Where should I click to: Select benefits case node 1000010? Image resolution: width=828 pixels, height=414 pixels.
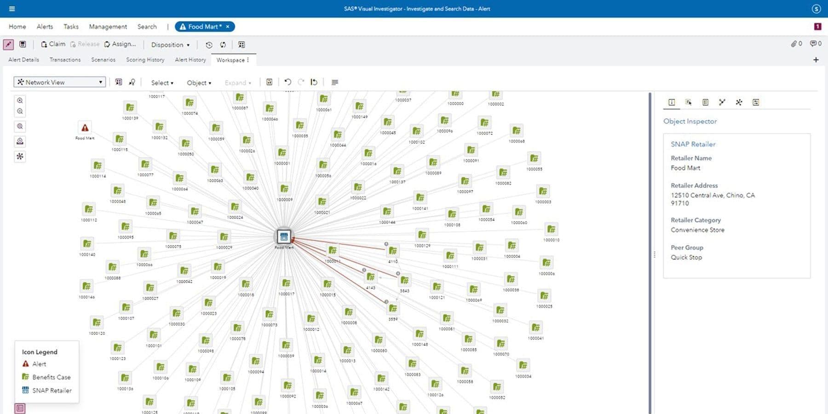[551, 229]
